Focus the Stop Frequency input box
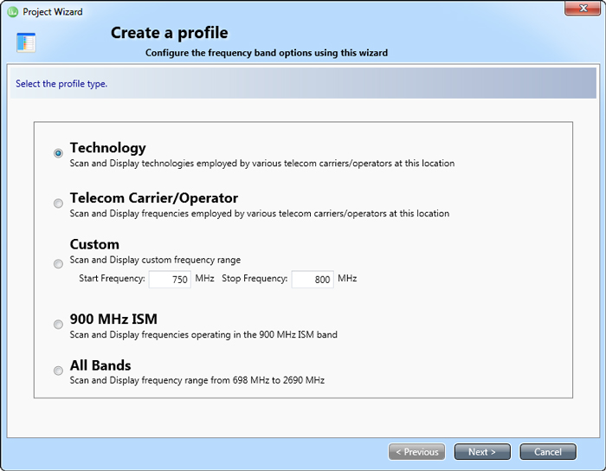606x471 pixels. [313, 280]
